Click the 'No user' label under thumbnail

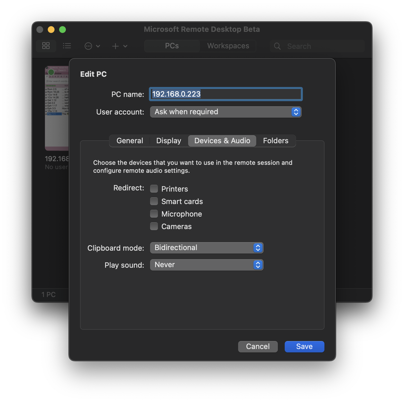coord(57,167)
